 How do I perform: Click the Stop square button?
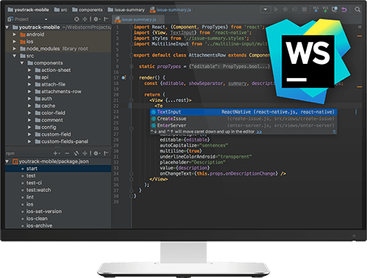click(x=305, y=10)
